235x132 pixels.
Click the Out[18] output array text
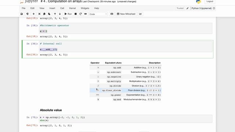(54, 36)
